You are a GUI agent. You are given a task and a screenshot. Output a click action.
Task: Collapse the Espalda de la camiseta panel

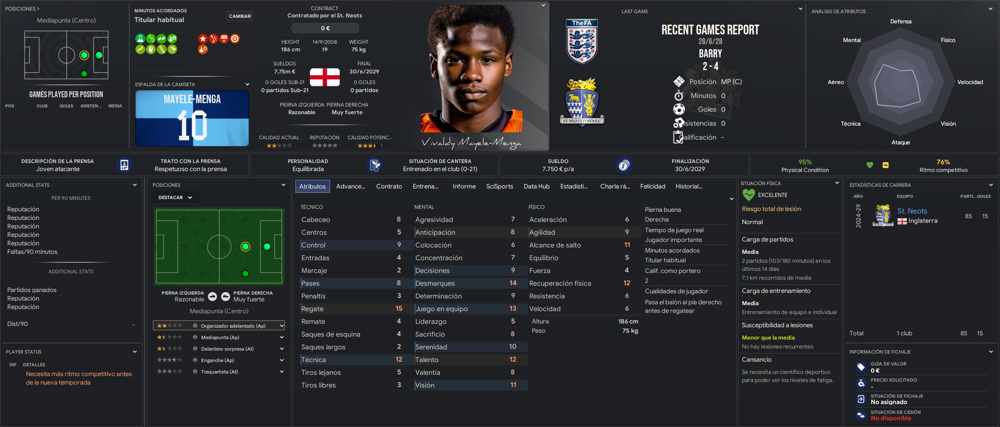(x=247, y=84)
